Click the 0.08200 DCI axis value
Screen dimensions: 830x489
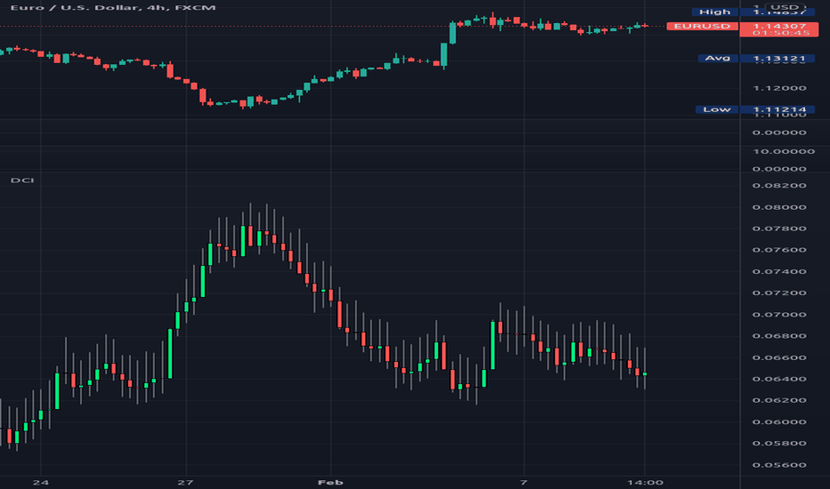tap(779, 186)
